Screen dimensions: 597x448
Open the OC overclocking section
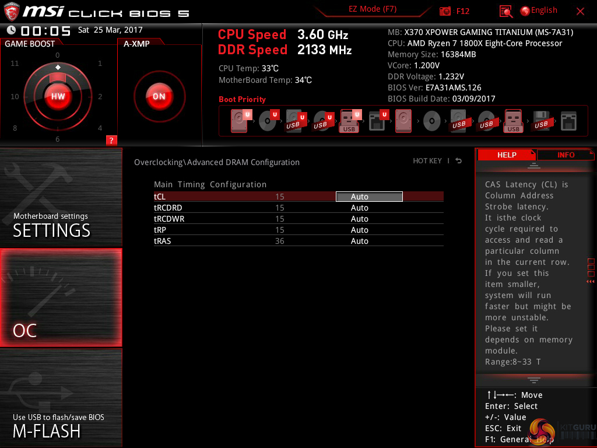pyautogui.click(x=61, y=298)
